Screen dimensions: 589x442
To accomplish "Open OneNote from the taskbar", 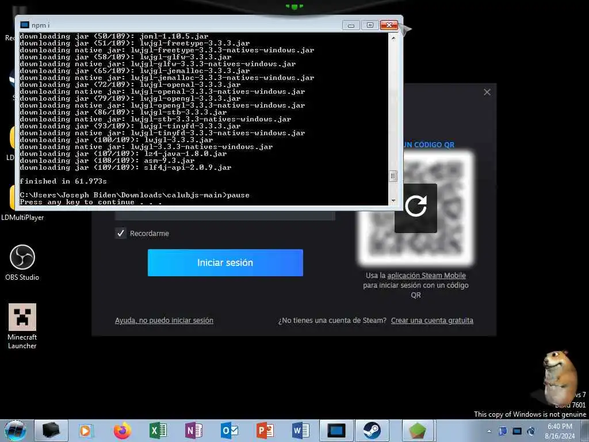I will (193, 430).
